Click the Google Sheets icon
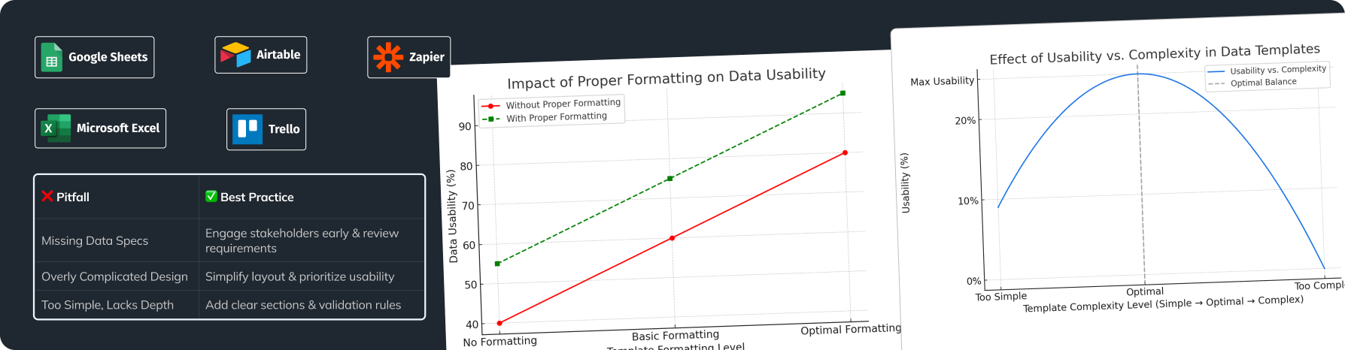Viewport: 1345px width, 350px height. click(x=52, y=57)
